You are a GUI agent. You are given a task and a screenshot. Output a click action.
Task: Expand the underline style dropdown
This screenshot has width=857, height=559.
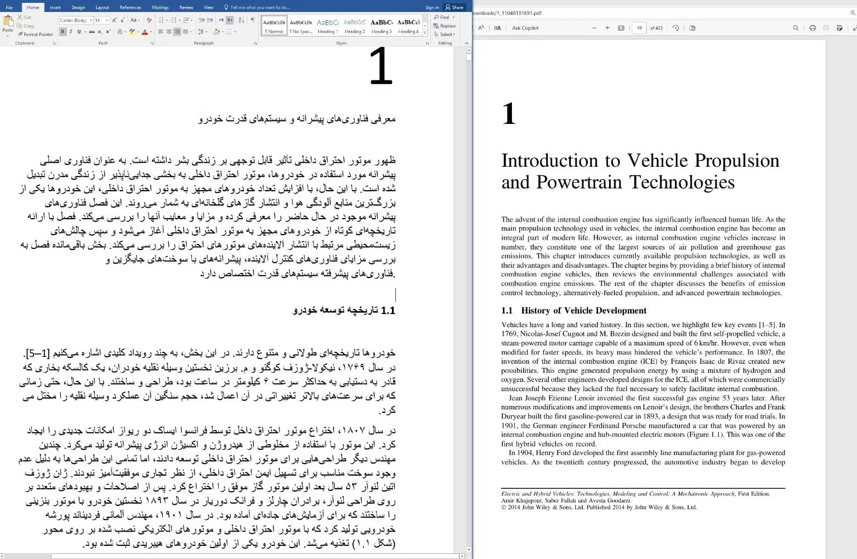pyautogui.click(x=85, y=32)
